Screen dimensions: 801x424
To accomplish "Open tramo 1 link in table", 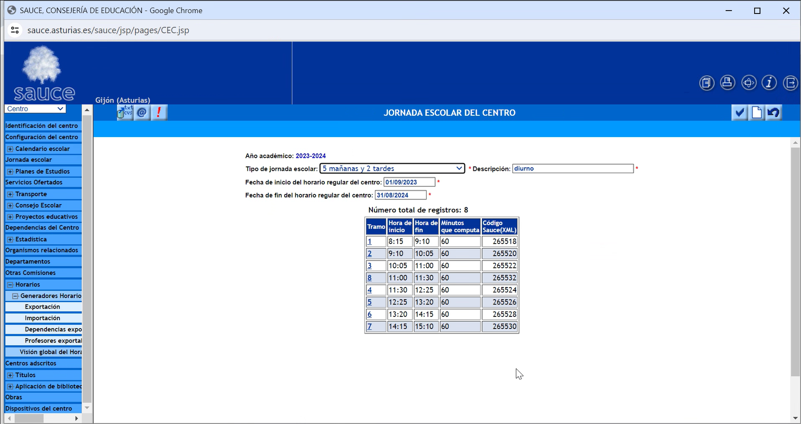I will [369, 241].
